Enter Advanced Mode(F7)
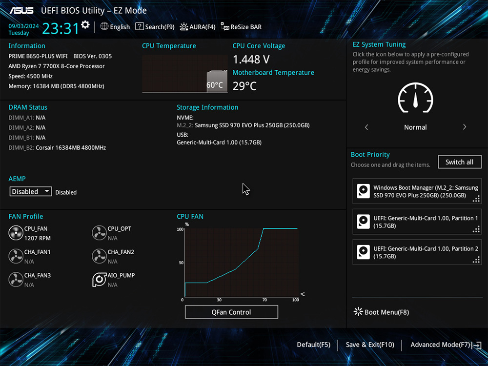 (440, 345)
